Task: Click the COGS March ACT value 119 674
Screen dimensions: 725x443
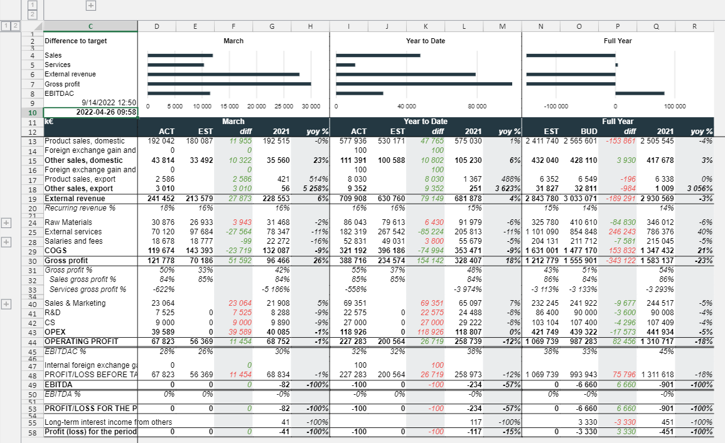Action: 156,251
